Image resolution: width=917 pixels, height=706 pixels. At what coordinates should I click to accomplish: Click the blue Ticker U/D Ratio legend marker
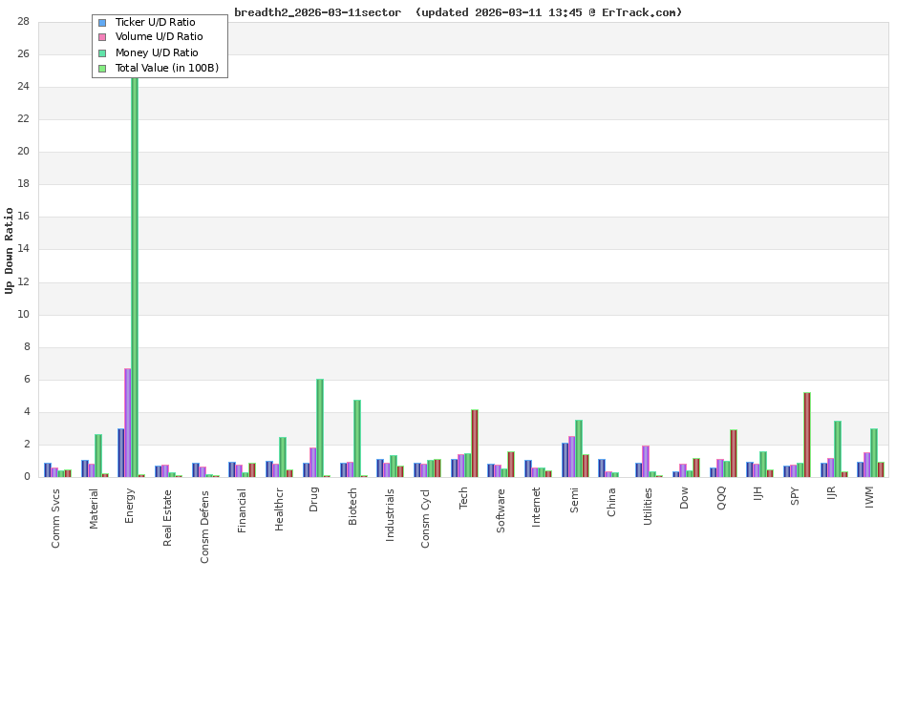tap(101, 22)
